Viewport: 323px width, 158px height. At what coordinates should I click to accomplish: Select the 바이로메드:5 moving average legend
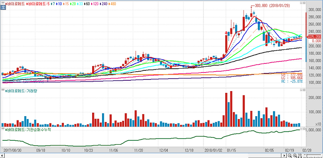coord(38,4)
